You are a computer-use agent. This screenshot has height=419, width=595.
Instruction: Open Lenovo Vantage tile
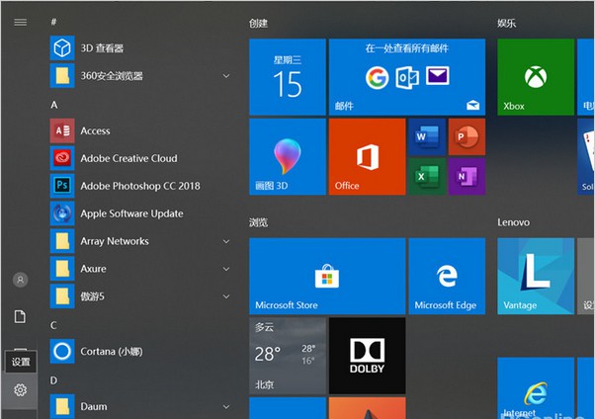[x=535, y=275]
